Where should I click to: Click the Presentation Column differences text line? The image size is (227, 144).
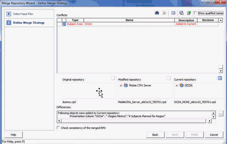[x=118, y=116]
